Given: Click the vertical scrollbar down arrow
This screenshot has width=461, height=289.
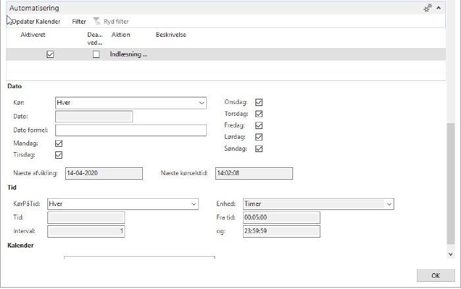Looking at the screenshot, I should coord(450,253).
